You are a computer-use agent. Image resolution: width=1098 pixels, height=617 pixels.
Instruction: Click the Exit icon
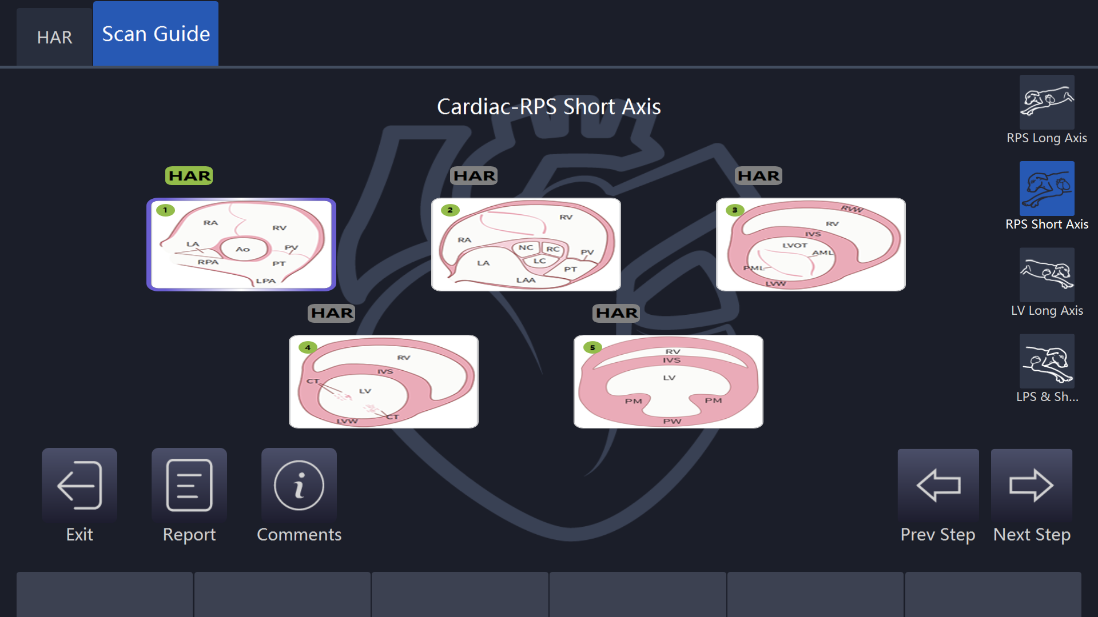79,485
